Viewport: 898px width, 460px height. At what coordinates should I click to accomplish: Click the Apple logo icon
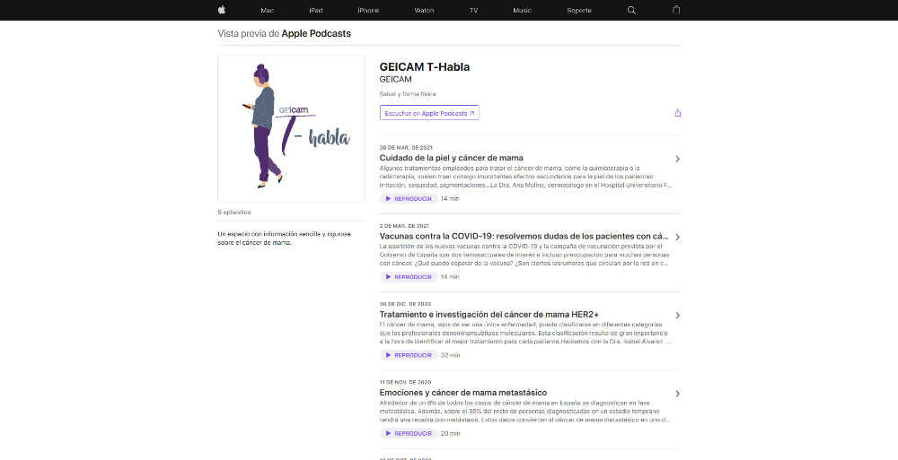click(222, 10)
